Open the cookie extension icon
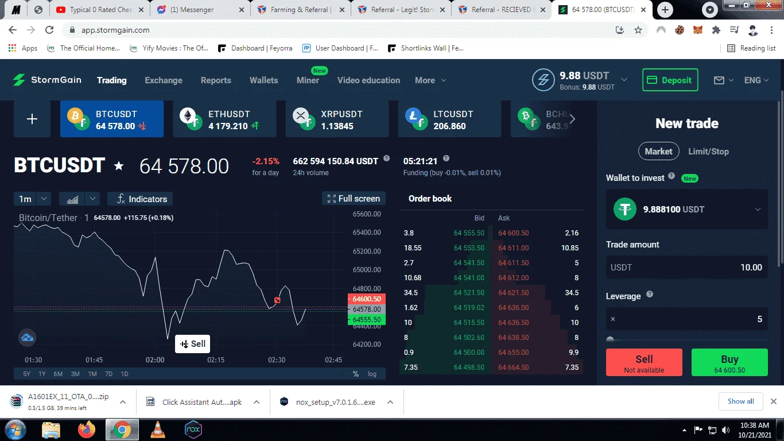 [x=680, y=30]
